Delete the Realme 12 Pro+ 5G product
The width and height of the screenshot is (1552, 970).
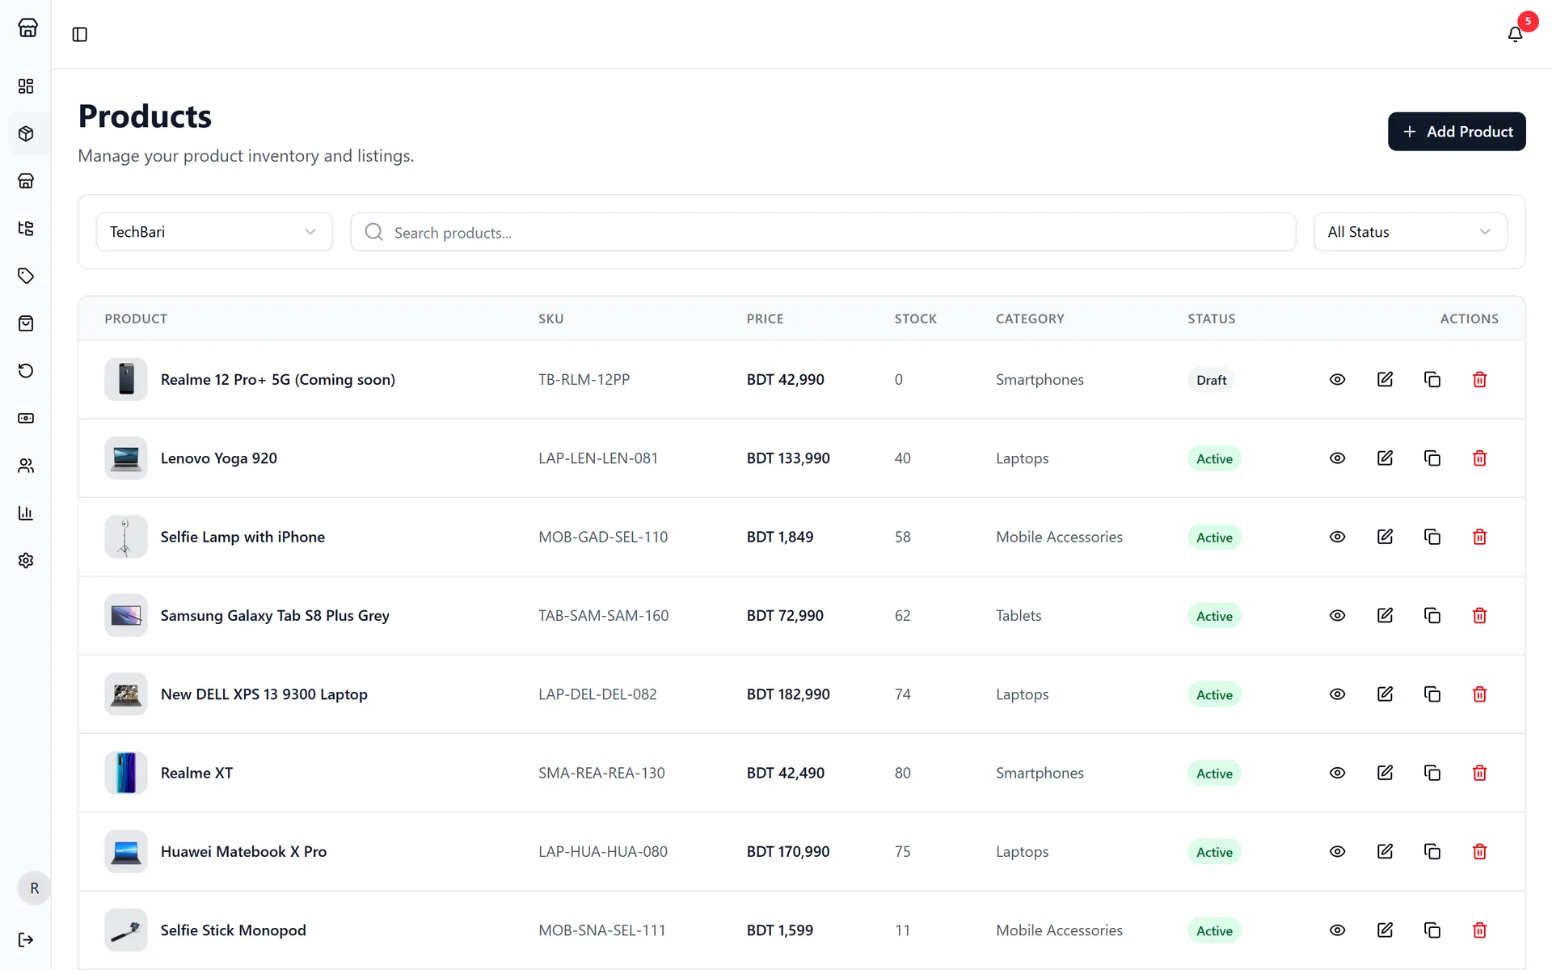[x=1479, y=379]
